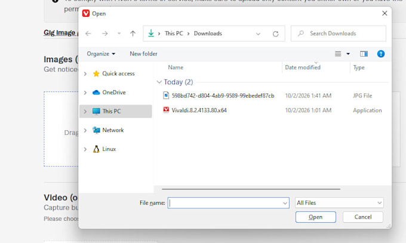Close the Open dialog
The image size is (406, 243).
pyautogui.click(x=385, y=14)
